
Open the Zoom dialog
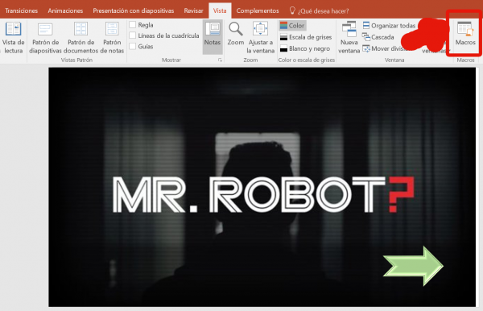pos(236,35)
